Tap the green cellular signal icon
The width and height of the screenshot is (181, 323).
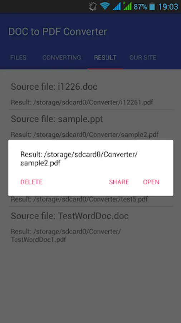(x=127, y=6)
